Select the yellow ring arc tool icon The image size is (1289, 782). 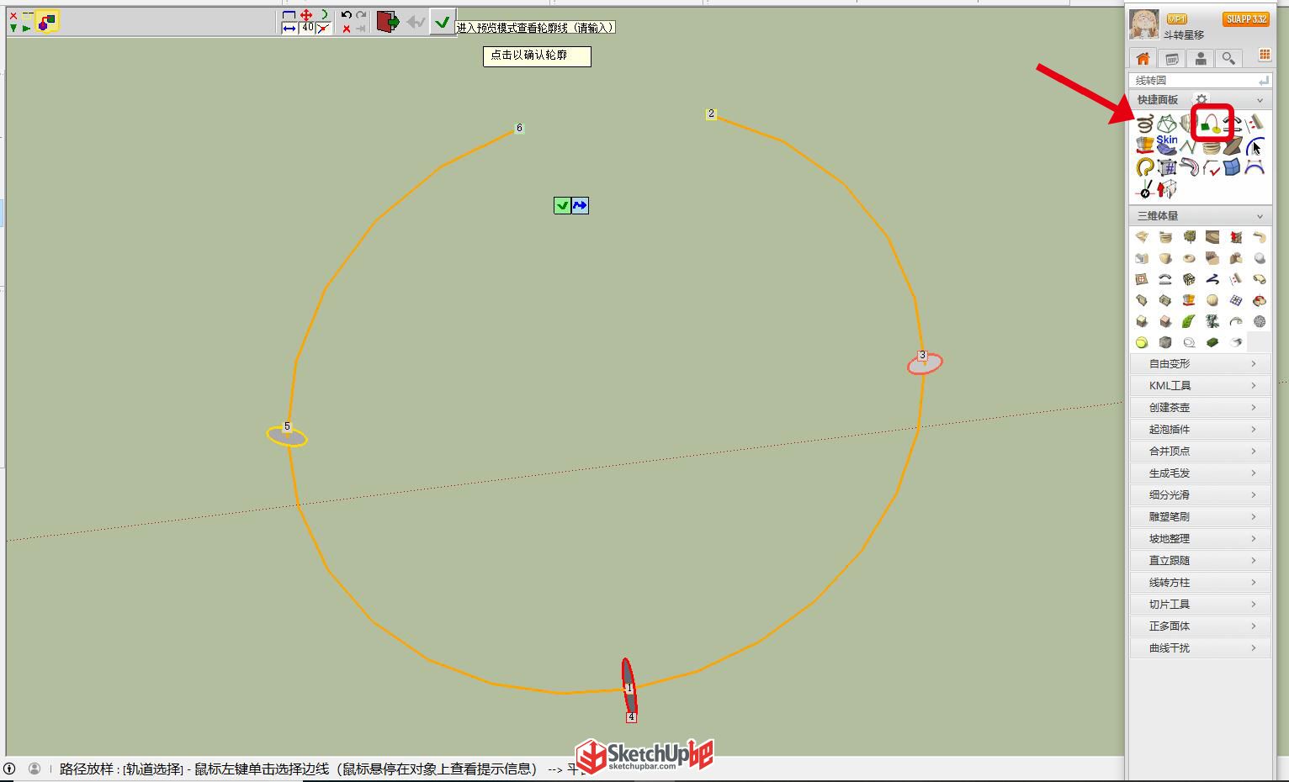pos(1145,166)
